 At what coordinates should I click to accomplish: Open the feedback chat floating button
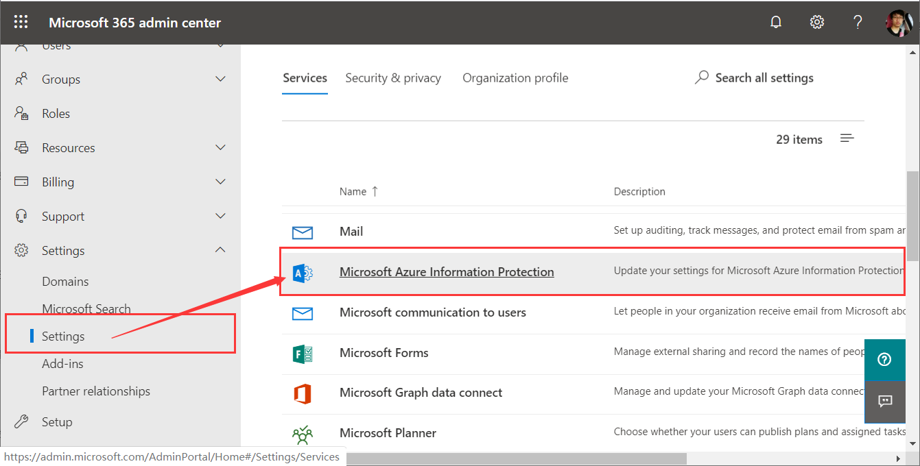click(x=884, y=402)
